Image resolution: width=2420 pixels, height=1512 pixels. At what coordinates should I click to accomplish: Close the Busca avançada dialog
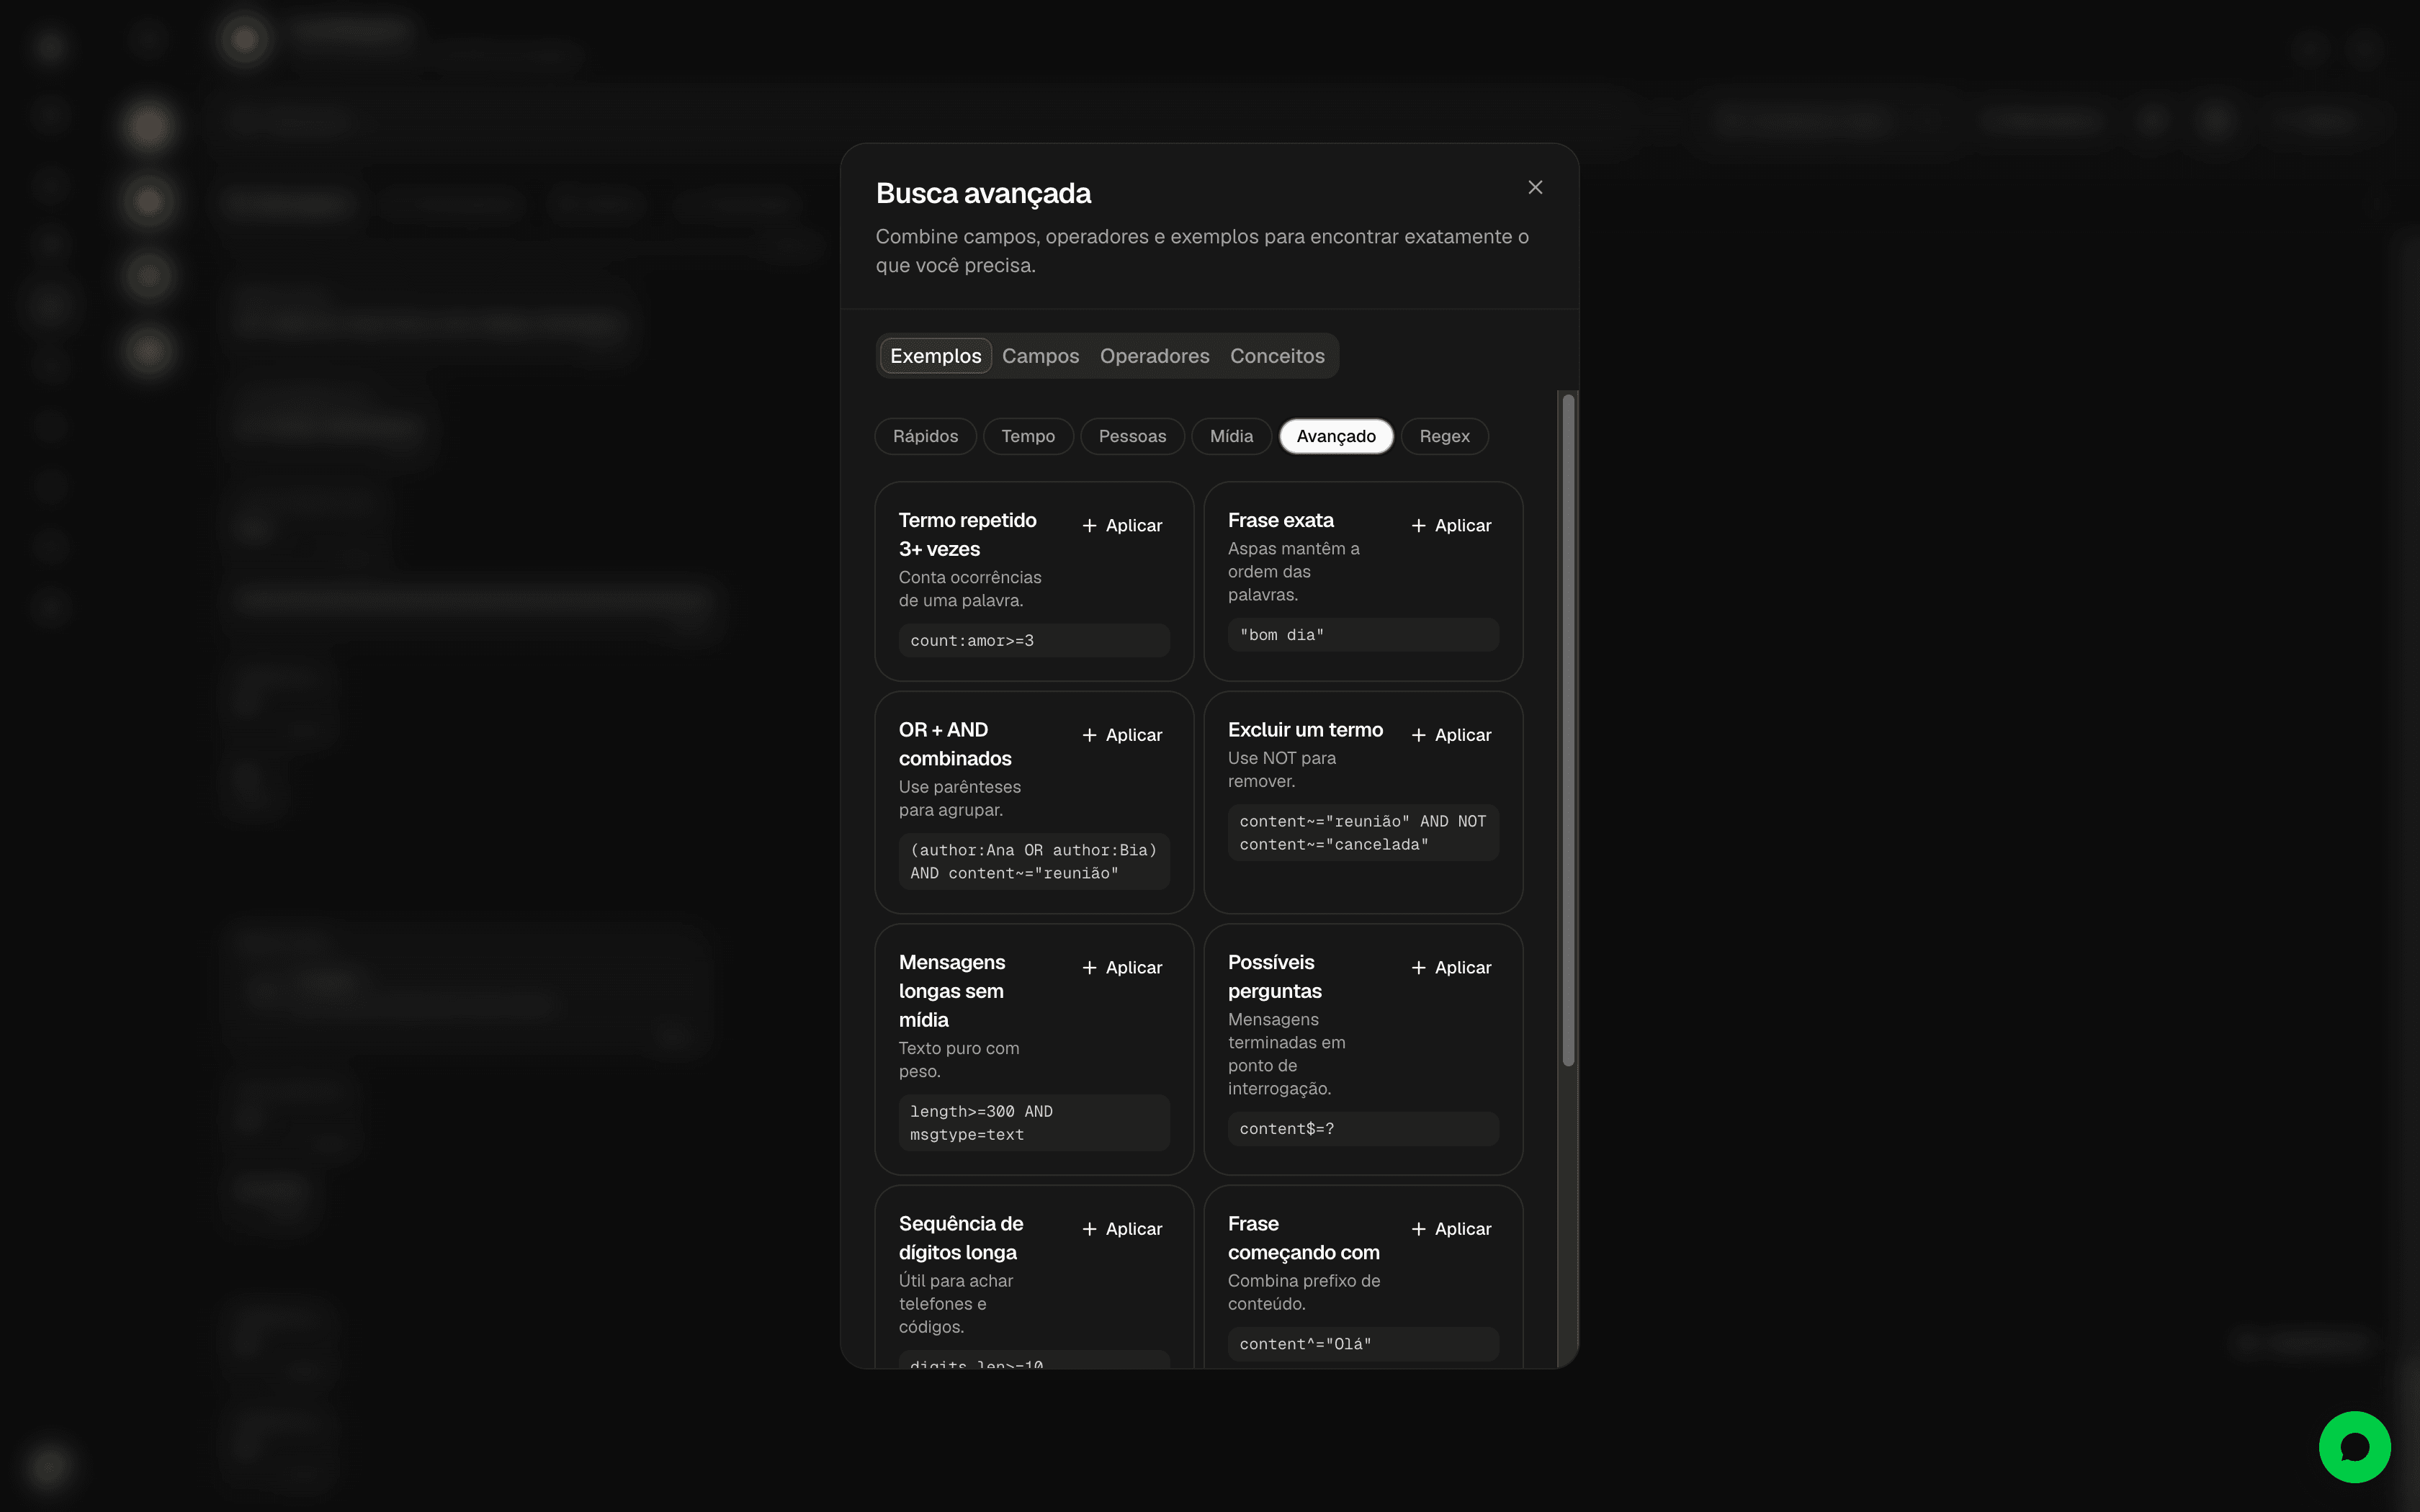1535,188
